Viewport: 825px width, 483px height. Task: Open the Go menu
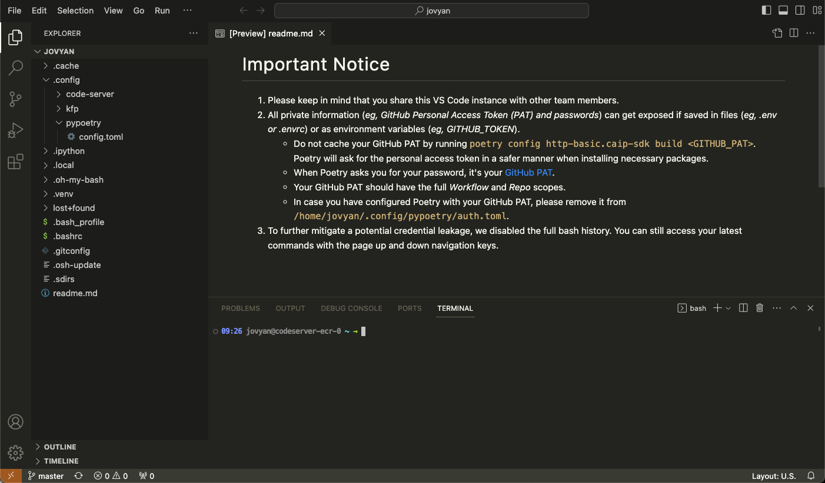(x=139, y=11)
